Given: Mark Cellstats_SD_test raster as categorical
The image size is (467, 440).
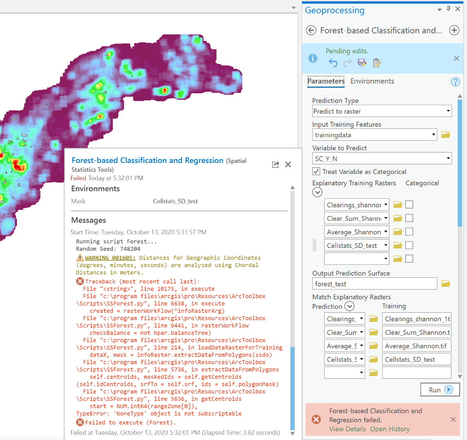Looking at the screenshot, I should point(409,245).
